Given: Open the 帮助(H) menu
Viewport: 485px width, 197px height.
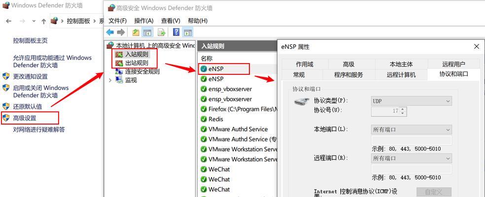Looking at the screenshot, I should (197, 21).
